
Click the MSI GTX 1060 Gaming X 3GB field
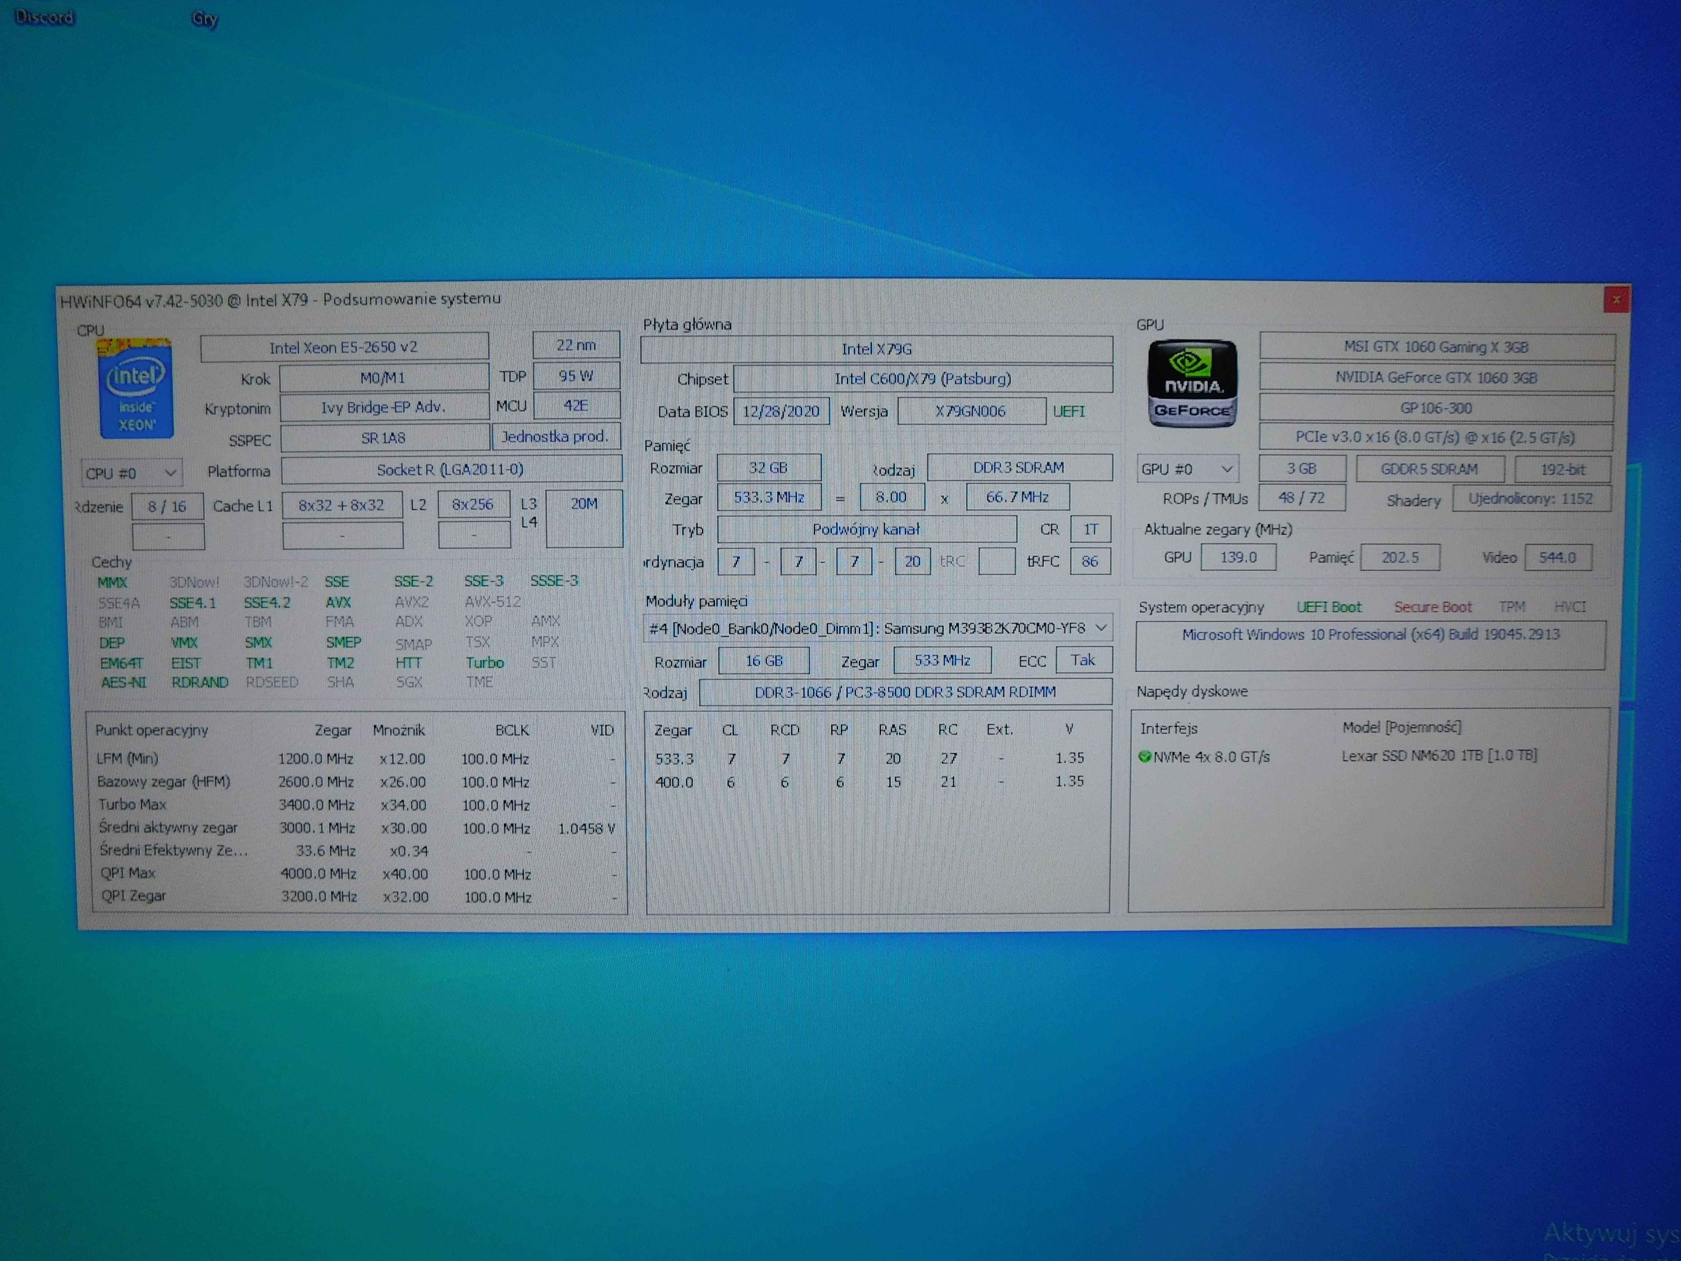tap(1436, 347)
